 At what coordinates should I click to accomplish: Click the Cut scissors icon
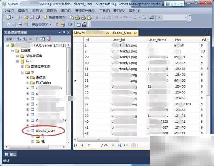(97, 18)
